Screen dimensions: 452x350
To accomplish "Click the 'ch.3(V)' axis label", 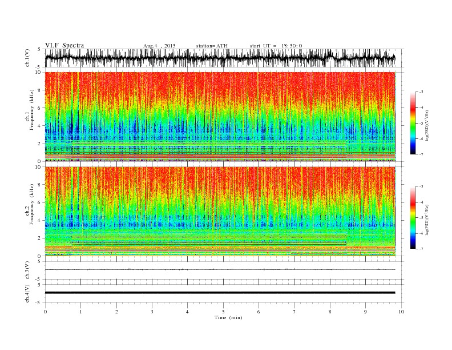I will point(27,271).
